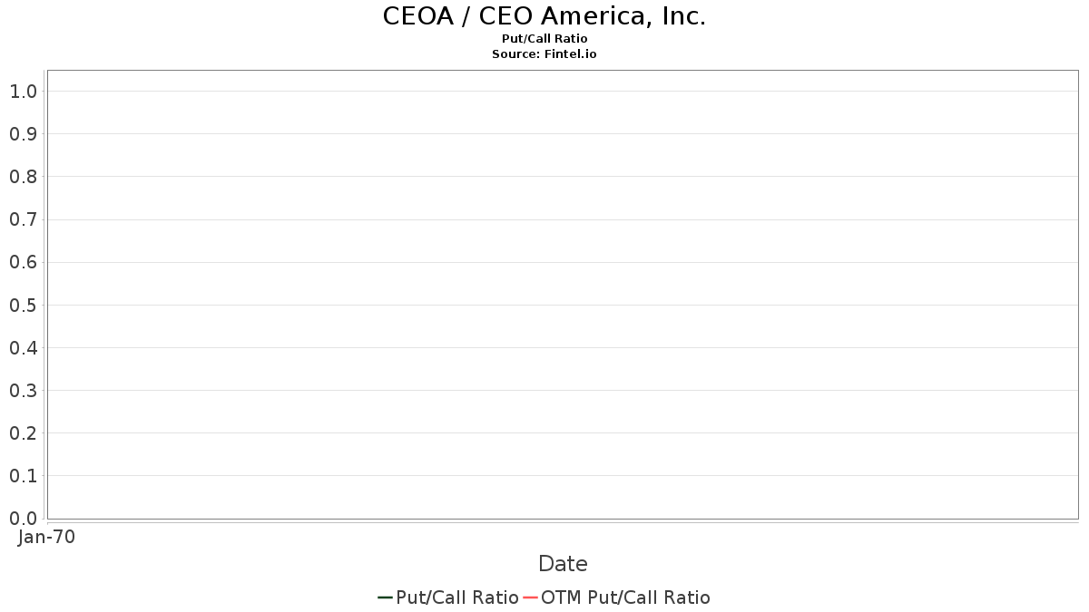This screenshot has width=1089, height=612.
Task: Click the 0.9 y-axis label
Action: coord(24,134)
